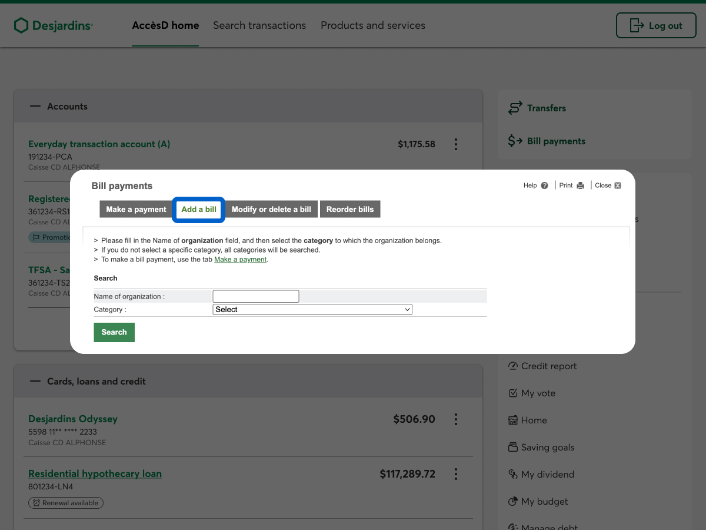Collapse the Accounts section
The image size is (706, 530).
coord(36,107)
